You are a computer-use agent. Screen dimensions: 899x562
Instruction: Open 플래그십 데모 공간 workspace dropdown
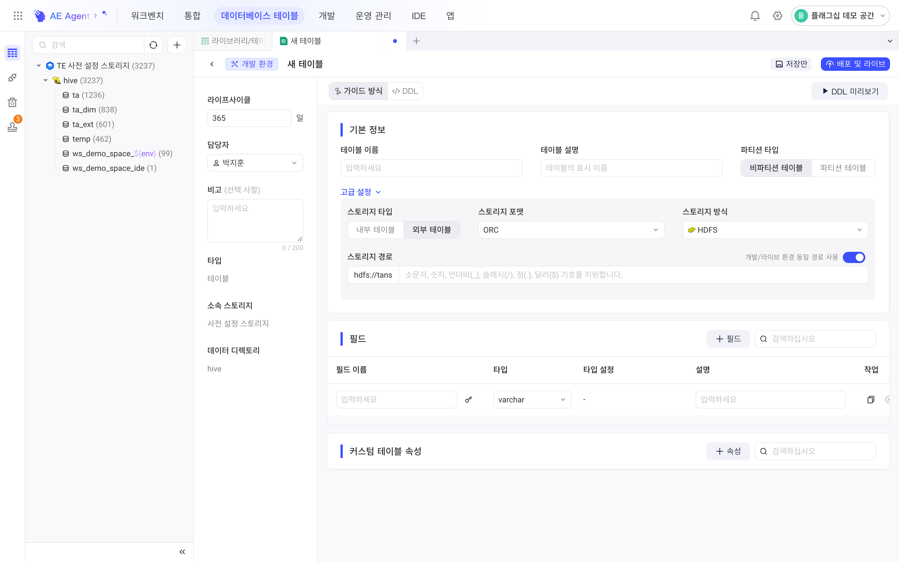[840, 16]
